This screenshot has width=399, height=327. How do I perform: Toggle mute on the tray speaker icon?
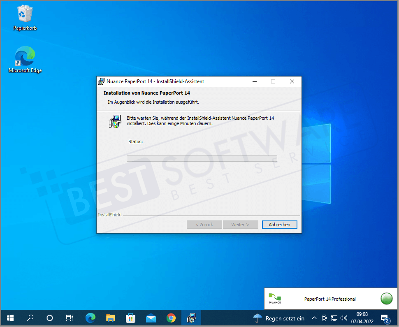(344, 318)
